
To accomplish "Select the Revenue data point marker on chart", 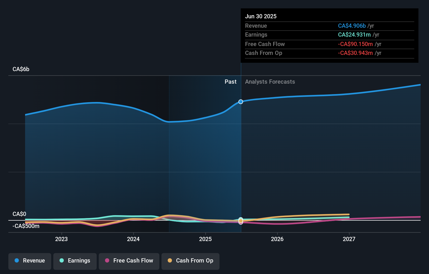I will coord(241,102).
